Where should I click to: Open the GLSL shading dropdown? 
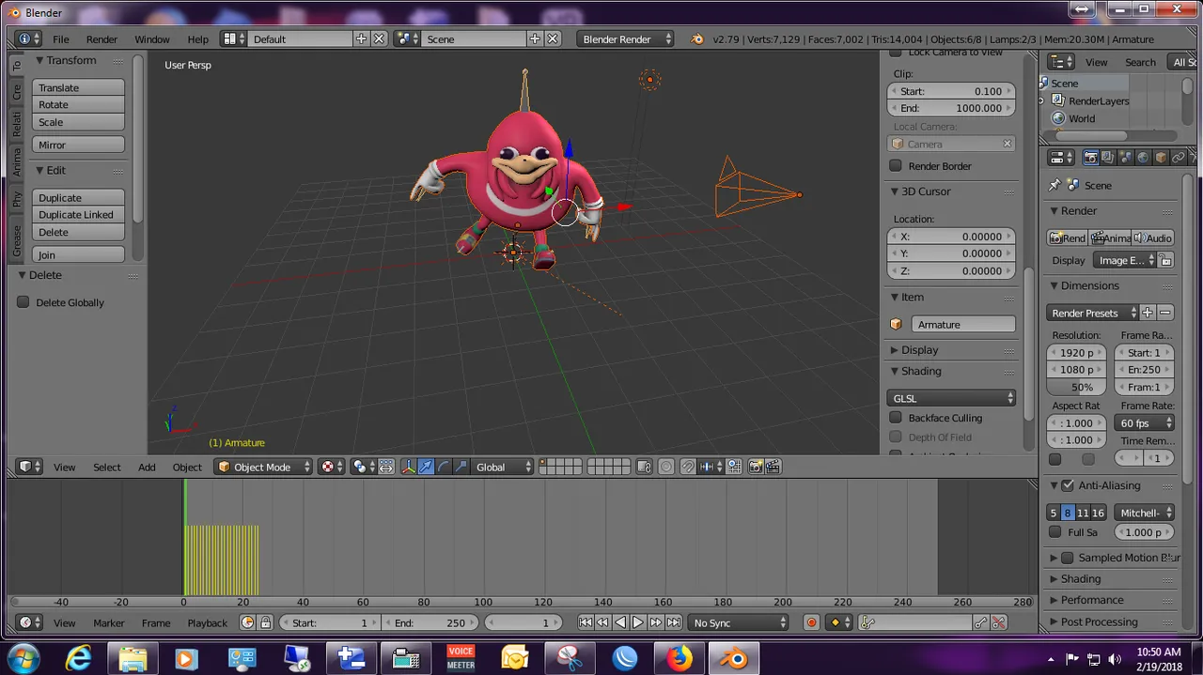(951, 398)
